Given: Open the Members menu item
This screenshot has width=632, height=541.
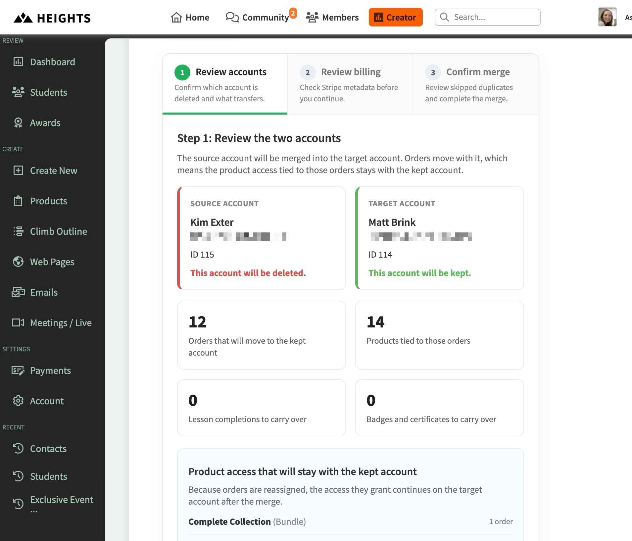Looking at the screenshot, I should (332, 17).
